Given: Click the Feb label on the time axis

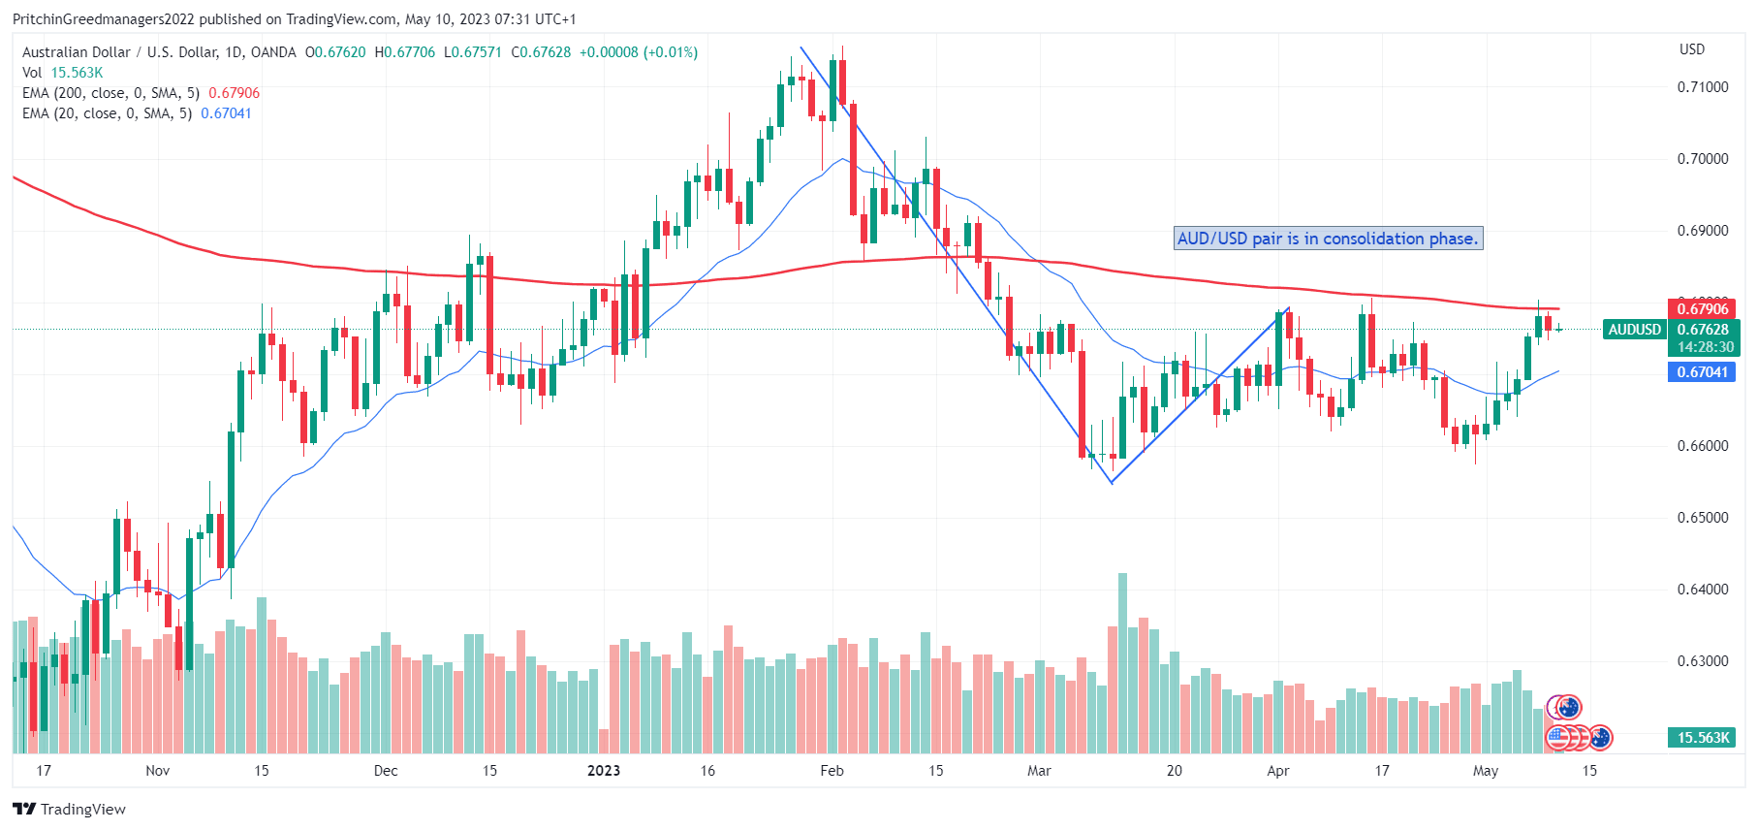Looking at the screenshot, I should click(832, 771).
